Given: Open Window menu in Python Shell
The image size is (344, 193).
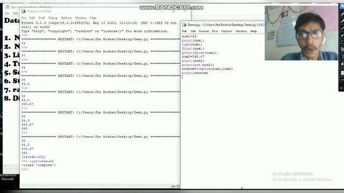Looking at the screenshot, I should coord(81,18).
